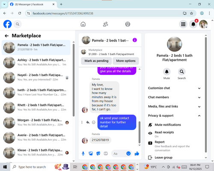The image size is (214, 171).
Task: Expand Chat members section
Action: coord(174,97)
